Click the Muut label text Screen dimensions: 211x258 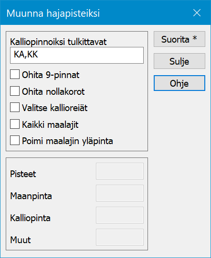(x=21, y=240)
